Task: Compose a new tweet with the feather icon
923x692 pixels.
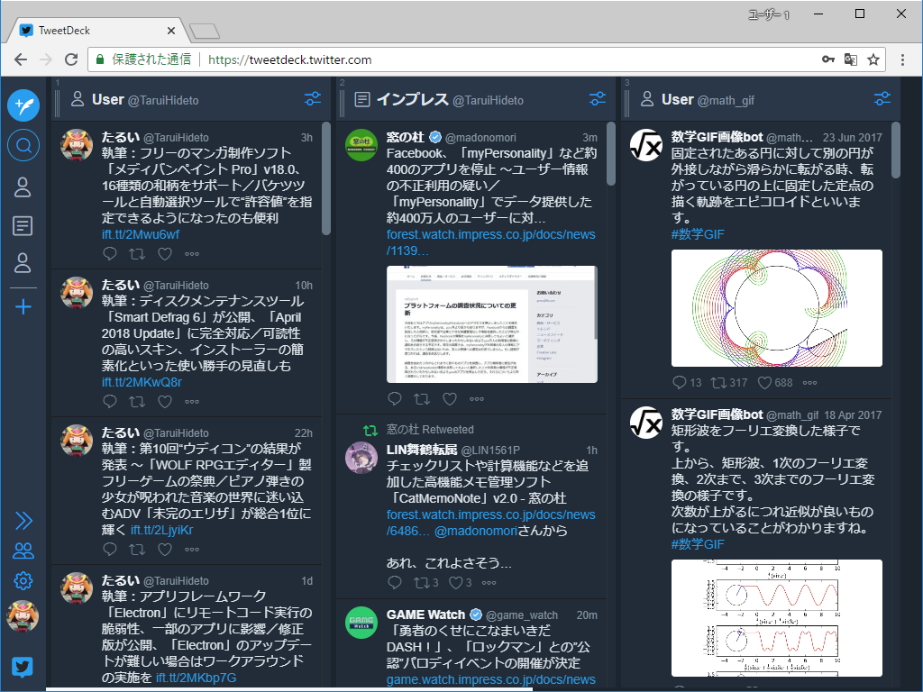Action: click(x=23, y=105)
